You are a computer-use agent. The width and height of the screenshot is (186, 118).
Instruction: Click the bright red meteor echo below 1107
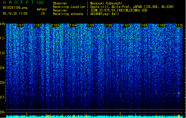click(x=120, y=95)
